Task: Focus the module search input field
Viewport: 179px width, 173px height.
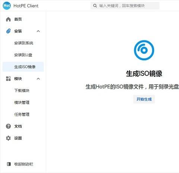Action: pyautogui.click(x=125, y=6)
